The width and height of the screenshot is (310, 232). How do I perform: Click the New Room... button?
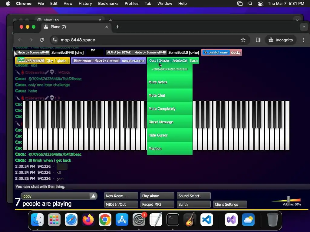(121, 196)
